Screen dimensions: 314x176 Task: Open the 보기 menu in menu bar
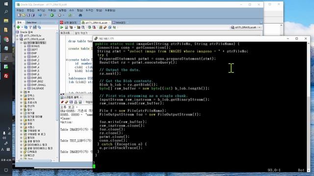point(41,10)
